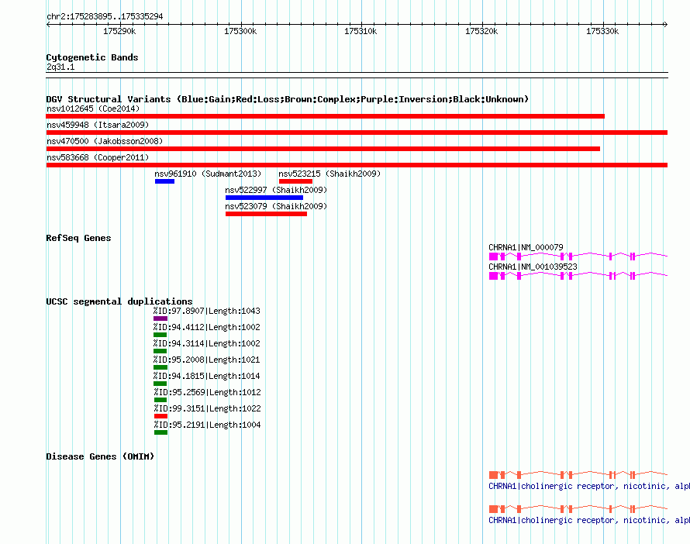
Task: Select %ID:95.2191|Length:1004 label
Action: coord(207,425)
